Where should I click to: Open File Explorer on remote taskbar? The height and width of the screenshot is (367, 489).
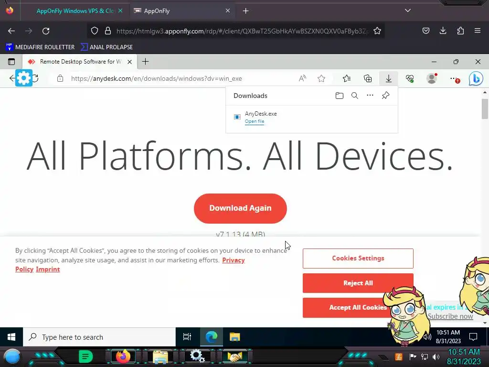[x=234, y=337]
